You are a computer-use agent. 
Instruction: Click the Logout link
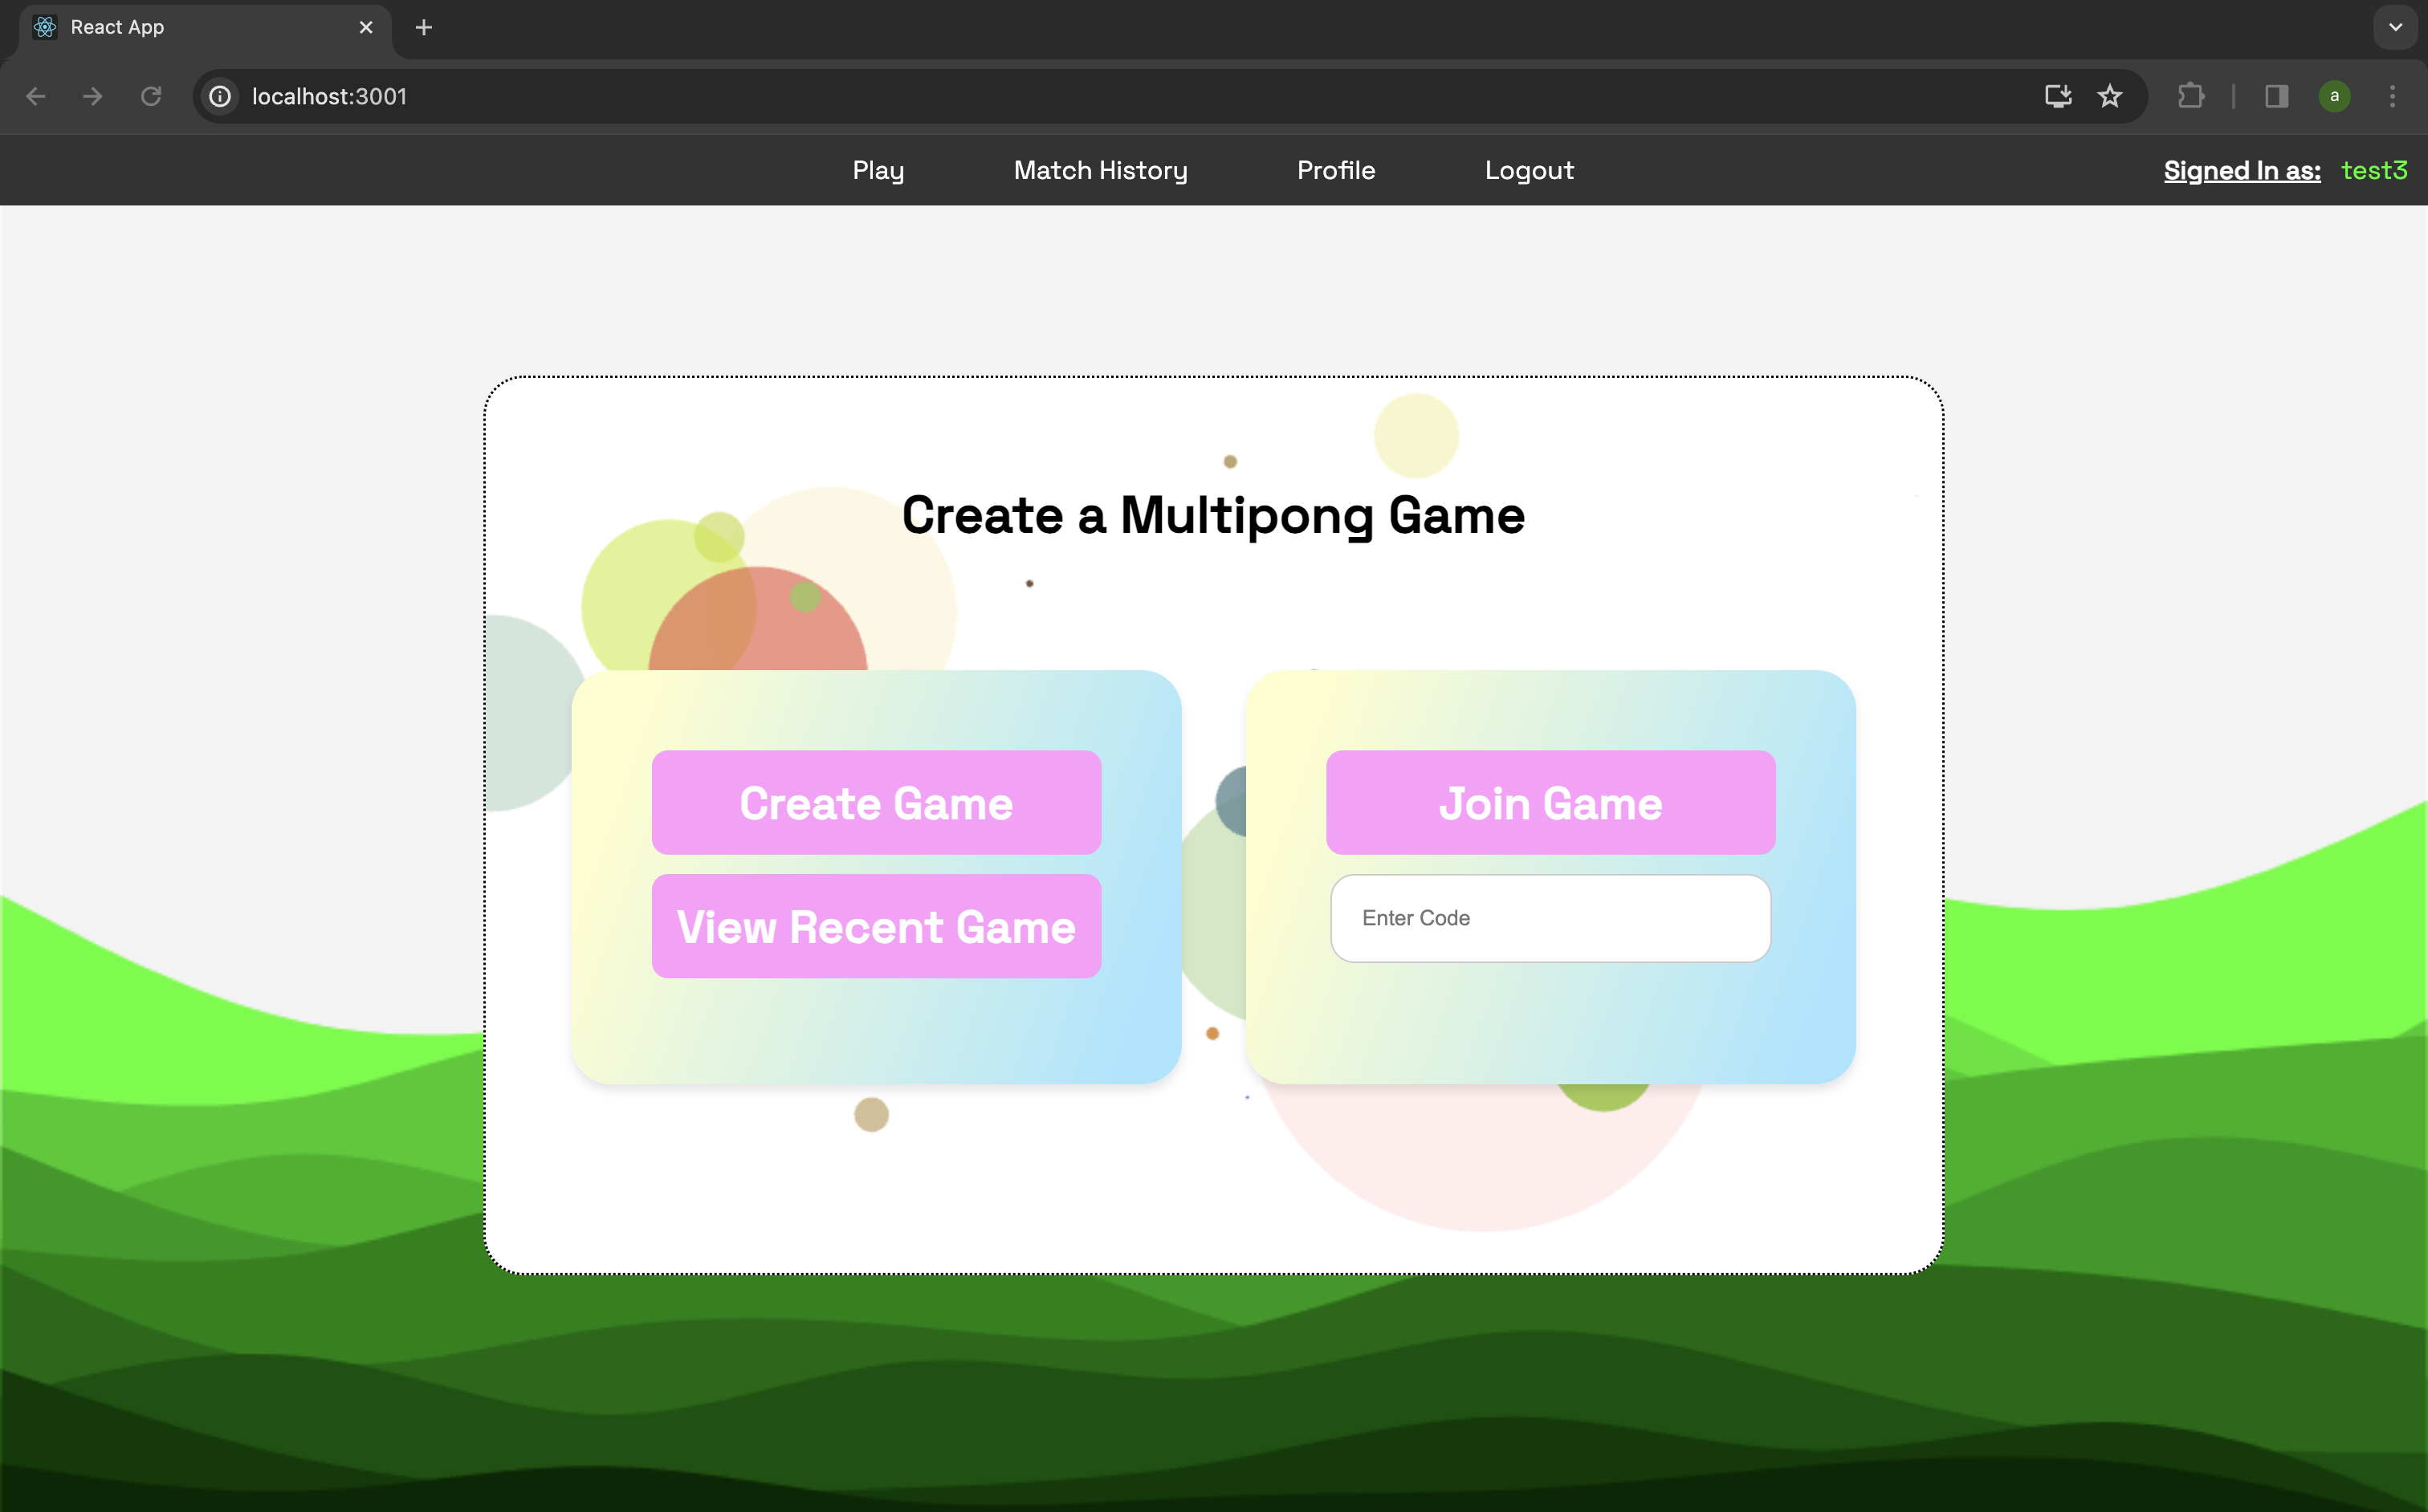pyautogui.click(x=1529, y=170)
